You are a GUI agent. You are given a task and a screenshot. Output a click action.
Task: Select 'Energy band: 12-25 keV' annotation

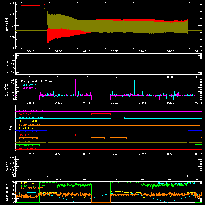(37, 81)
